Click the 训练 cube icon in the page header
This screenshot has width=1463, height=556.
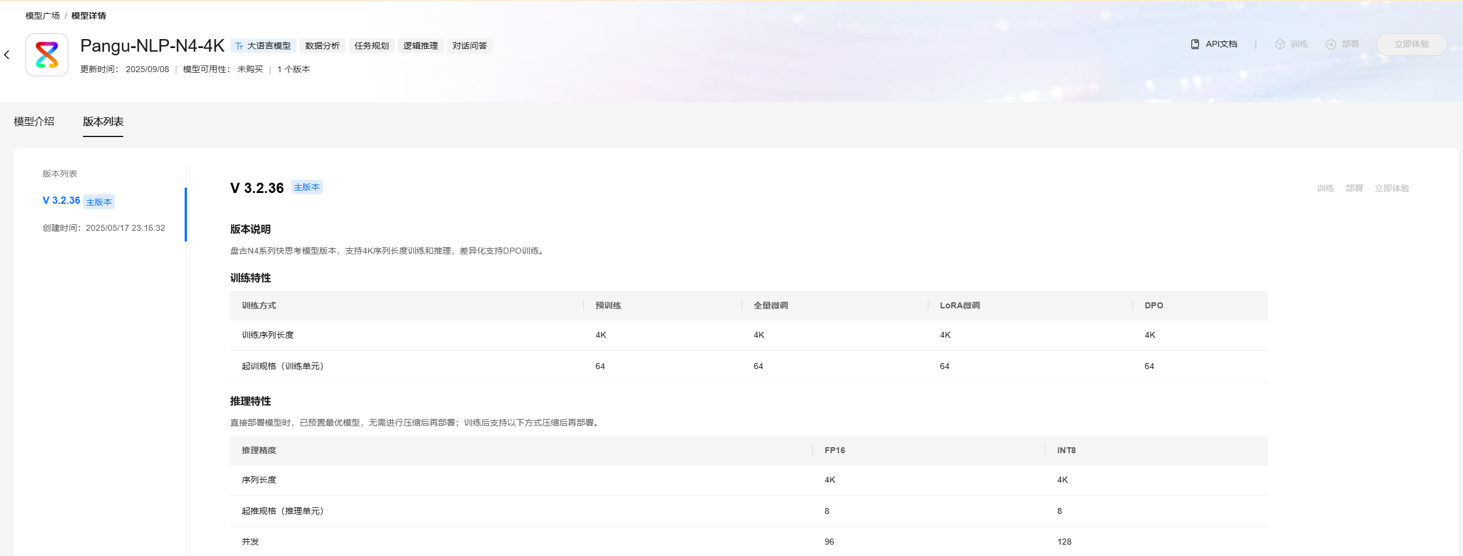coord(1280,44)
